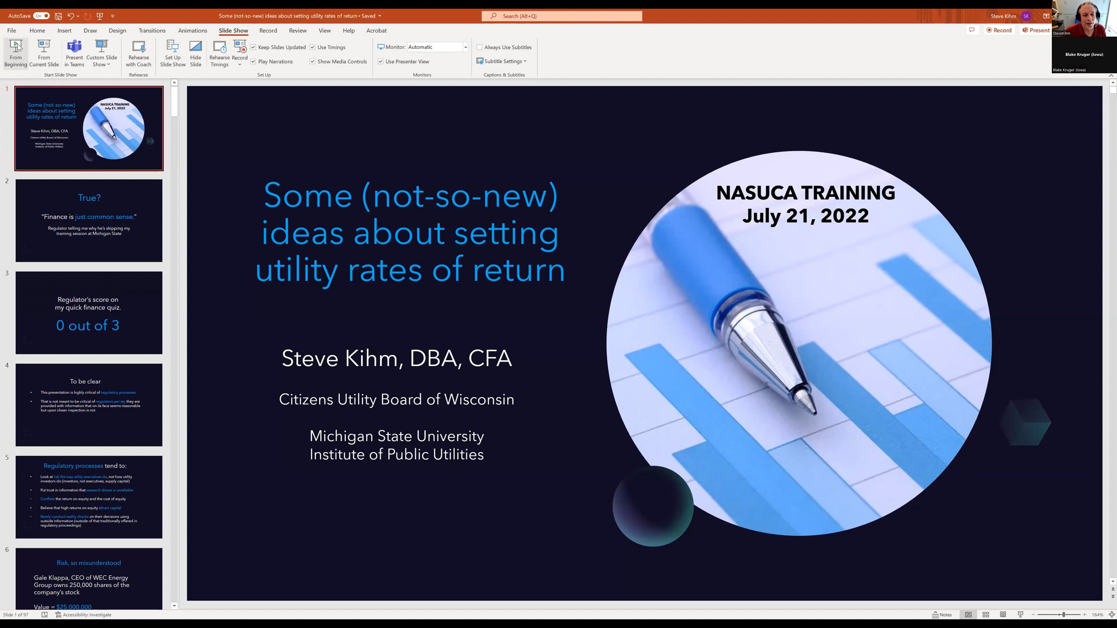Toggle Use Presenter View checkbox

coord(380,61)
